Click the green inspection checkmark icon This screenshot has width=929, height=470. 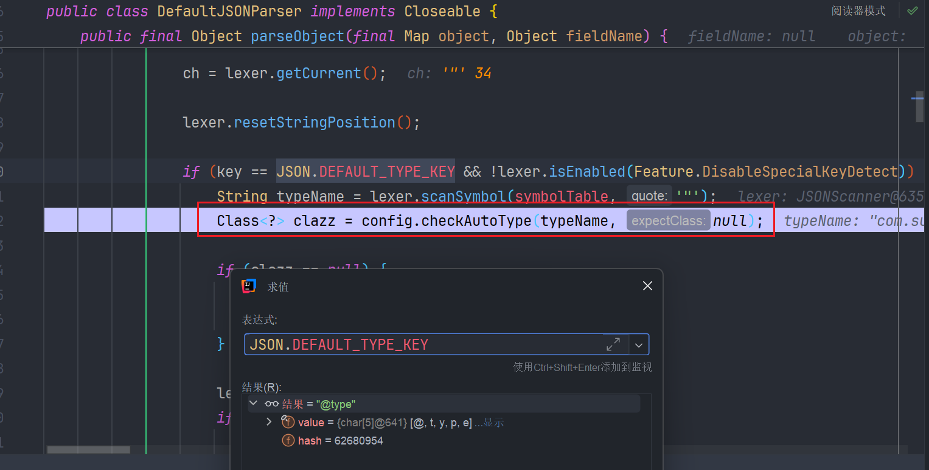913,11
